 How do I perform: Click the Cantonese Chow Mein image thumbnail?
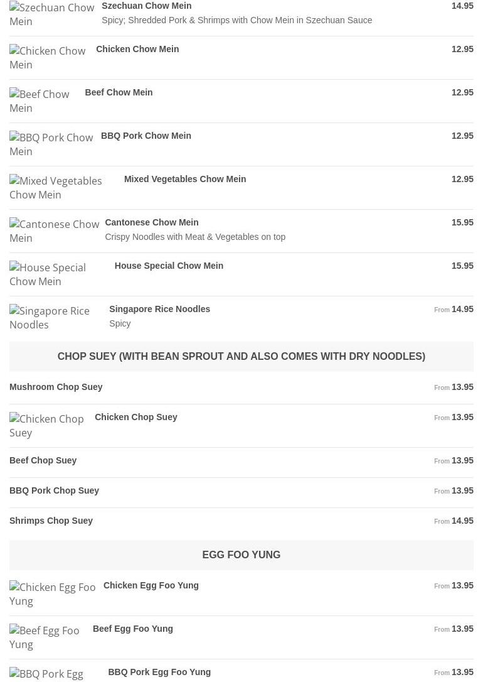point(54,231)
